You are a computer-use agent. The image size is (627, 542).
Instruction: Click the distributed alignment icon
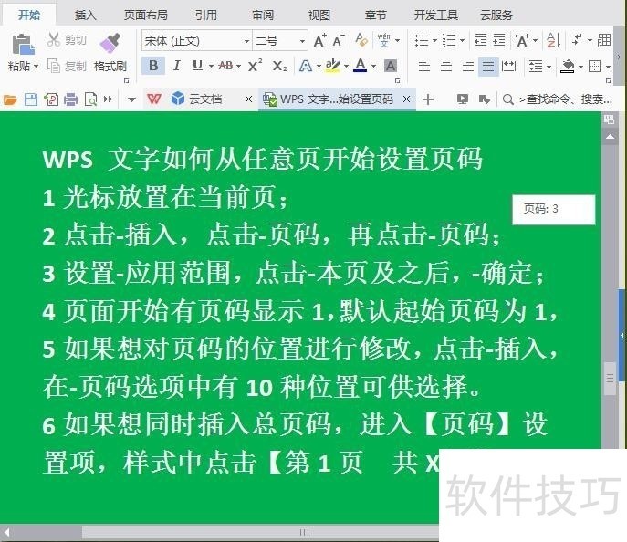508,67
